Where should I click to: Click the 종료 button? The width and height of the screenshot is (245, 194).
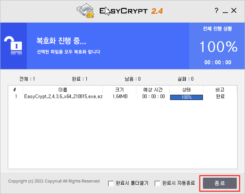[x=220, y=183]
